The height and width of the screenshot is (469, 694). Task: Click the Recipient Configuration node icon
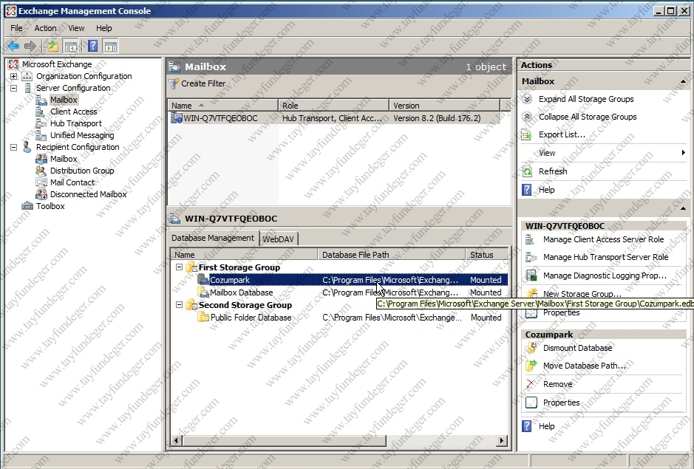point(27,147)
